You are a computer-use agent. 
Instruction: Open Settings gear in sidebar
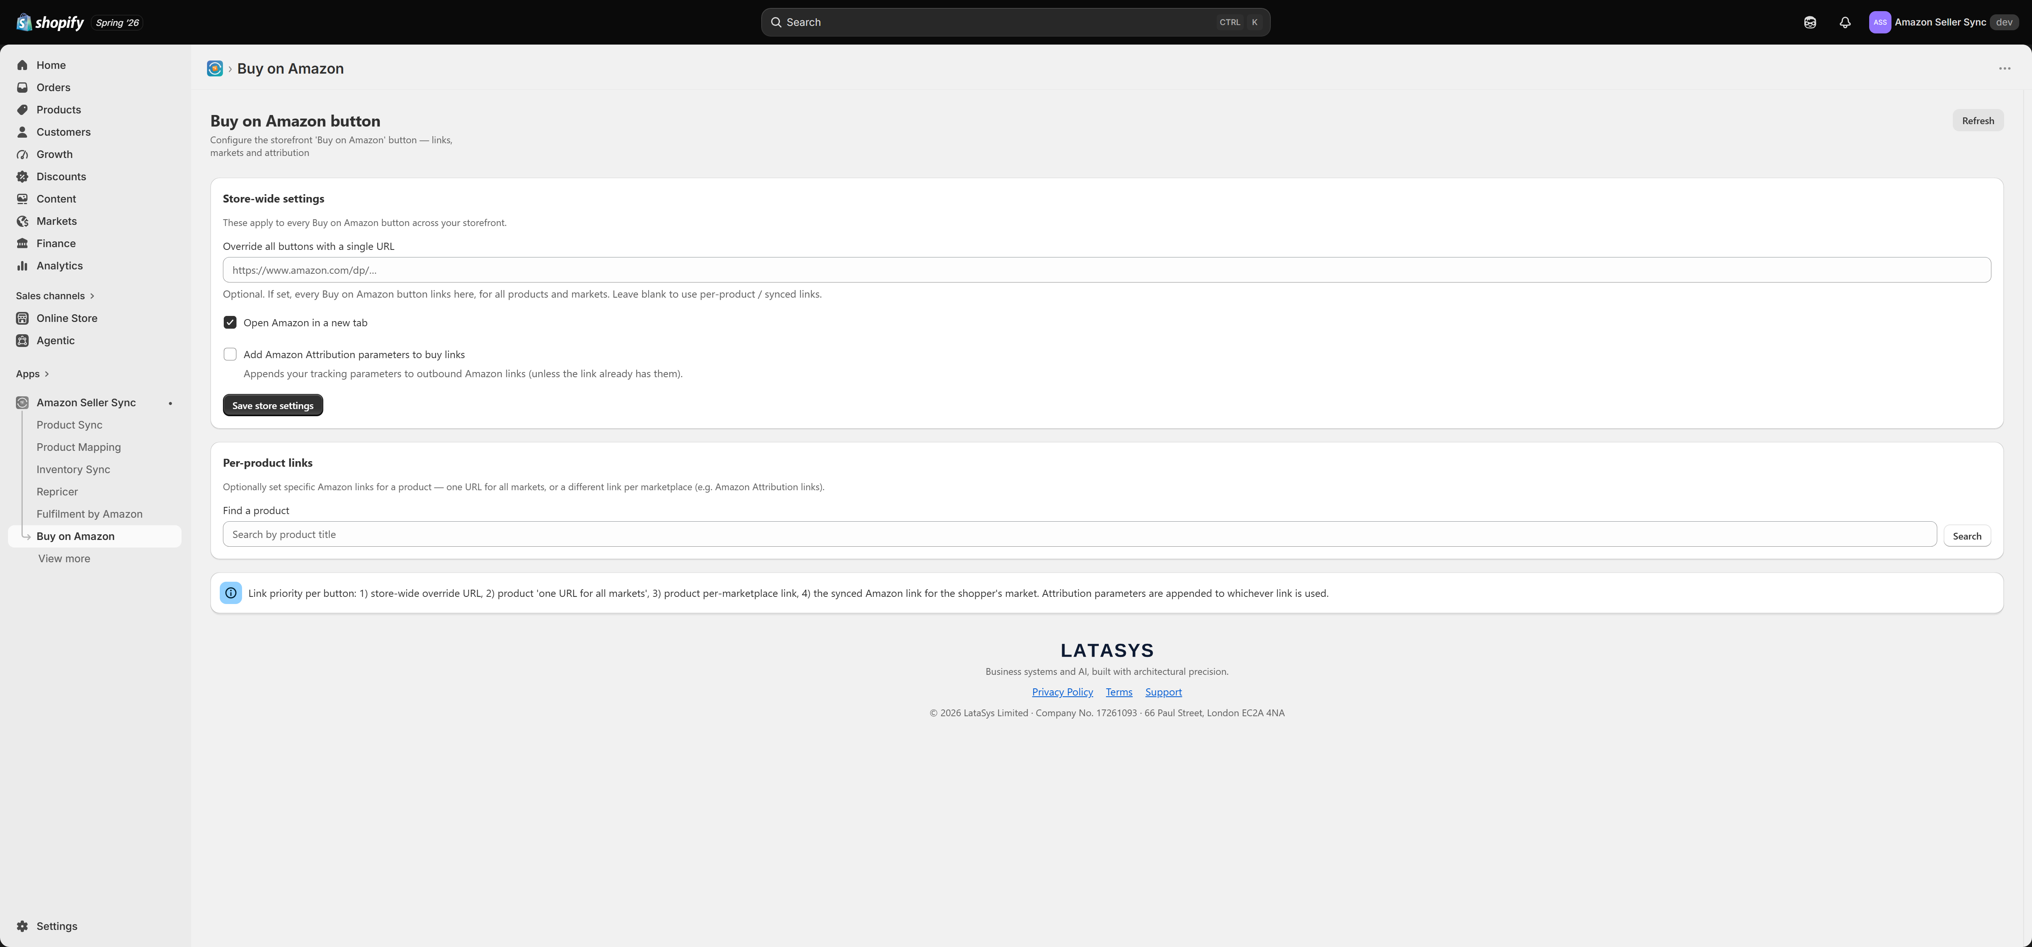coord(22,926)
